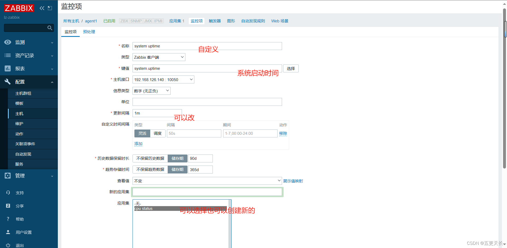The width and height of the screenshot is (507, 248).
Task: Open 自动发现规则 in host navigation
Action: pyautogui.click(x=253, y=21)
